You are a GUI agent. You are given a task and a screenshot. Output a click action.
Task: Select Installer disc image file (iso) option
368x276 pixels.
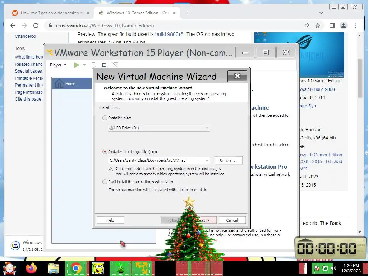pos(105,152)
